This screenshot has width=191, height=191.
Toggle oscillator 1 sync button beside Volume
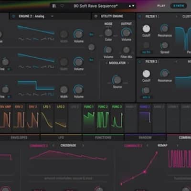pos(91,34)
